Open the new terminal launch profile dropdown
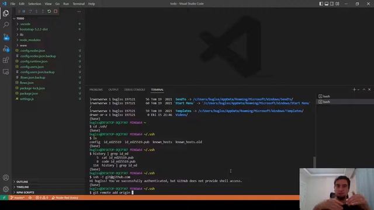Image resolution: width=374 pixels, height=210 pixels. (358, 90)
